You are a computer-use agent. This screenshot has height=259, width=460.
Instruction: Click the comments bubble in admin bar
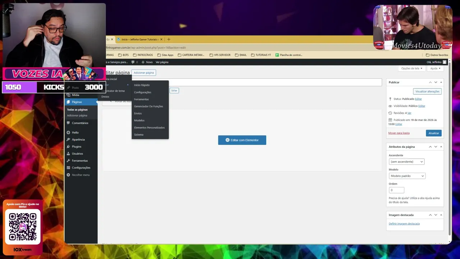coord(134,62)
